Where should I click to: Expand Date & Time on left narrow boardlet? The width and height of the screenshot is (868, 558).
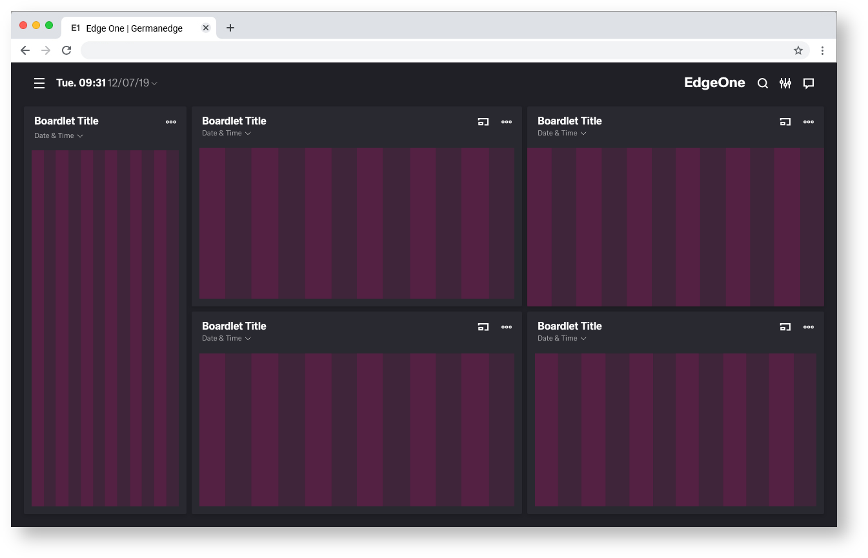click(x=59, y=136)
